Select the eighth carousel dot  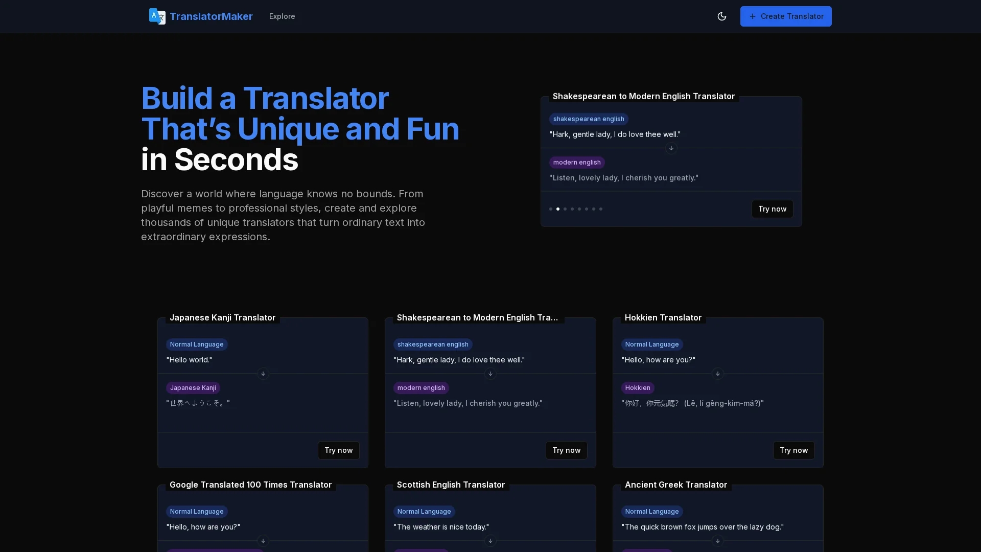[x=601, y=209]
